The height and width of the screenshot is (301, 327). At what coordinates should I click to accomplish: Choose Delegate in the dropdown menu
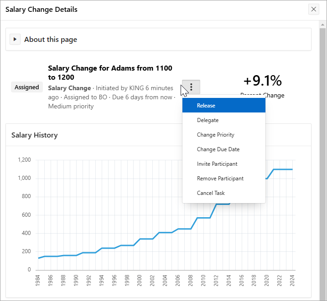click(208, 120)
